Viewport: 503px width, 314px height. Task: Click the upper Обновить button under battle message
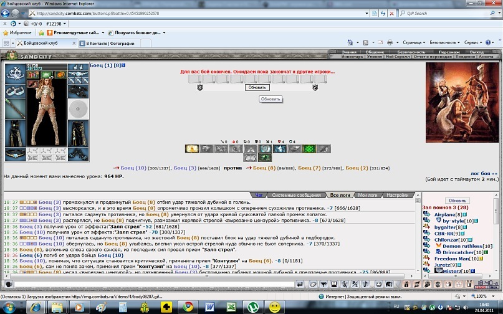pyautogui.click(x=257, y=88)
